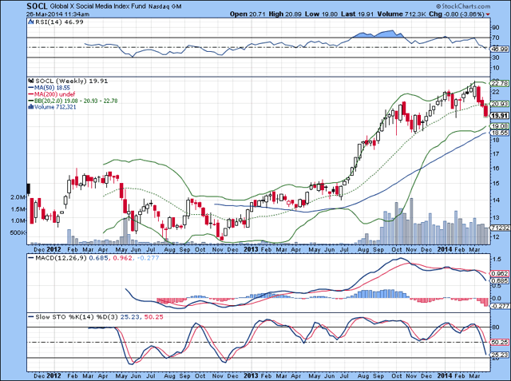Click the 22.78 upper band price tag

coord(500,83)
